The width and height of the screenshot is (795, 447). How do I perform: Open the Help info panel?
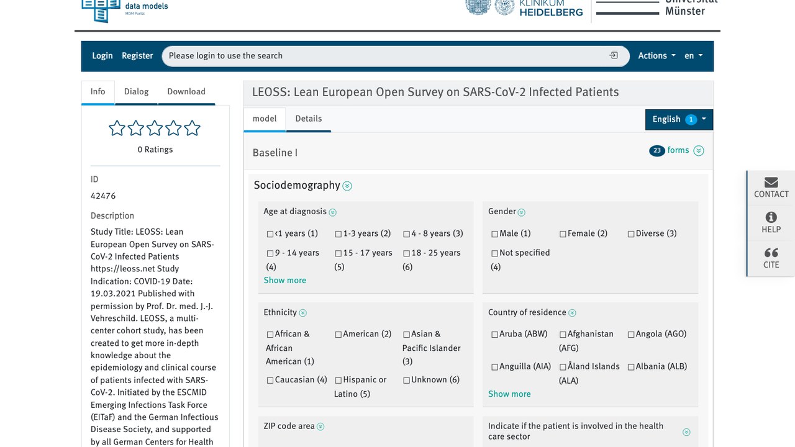tap(771, 223)
